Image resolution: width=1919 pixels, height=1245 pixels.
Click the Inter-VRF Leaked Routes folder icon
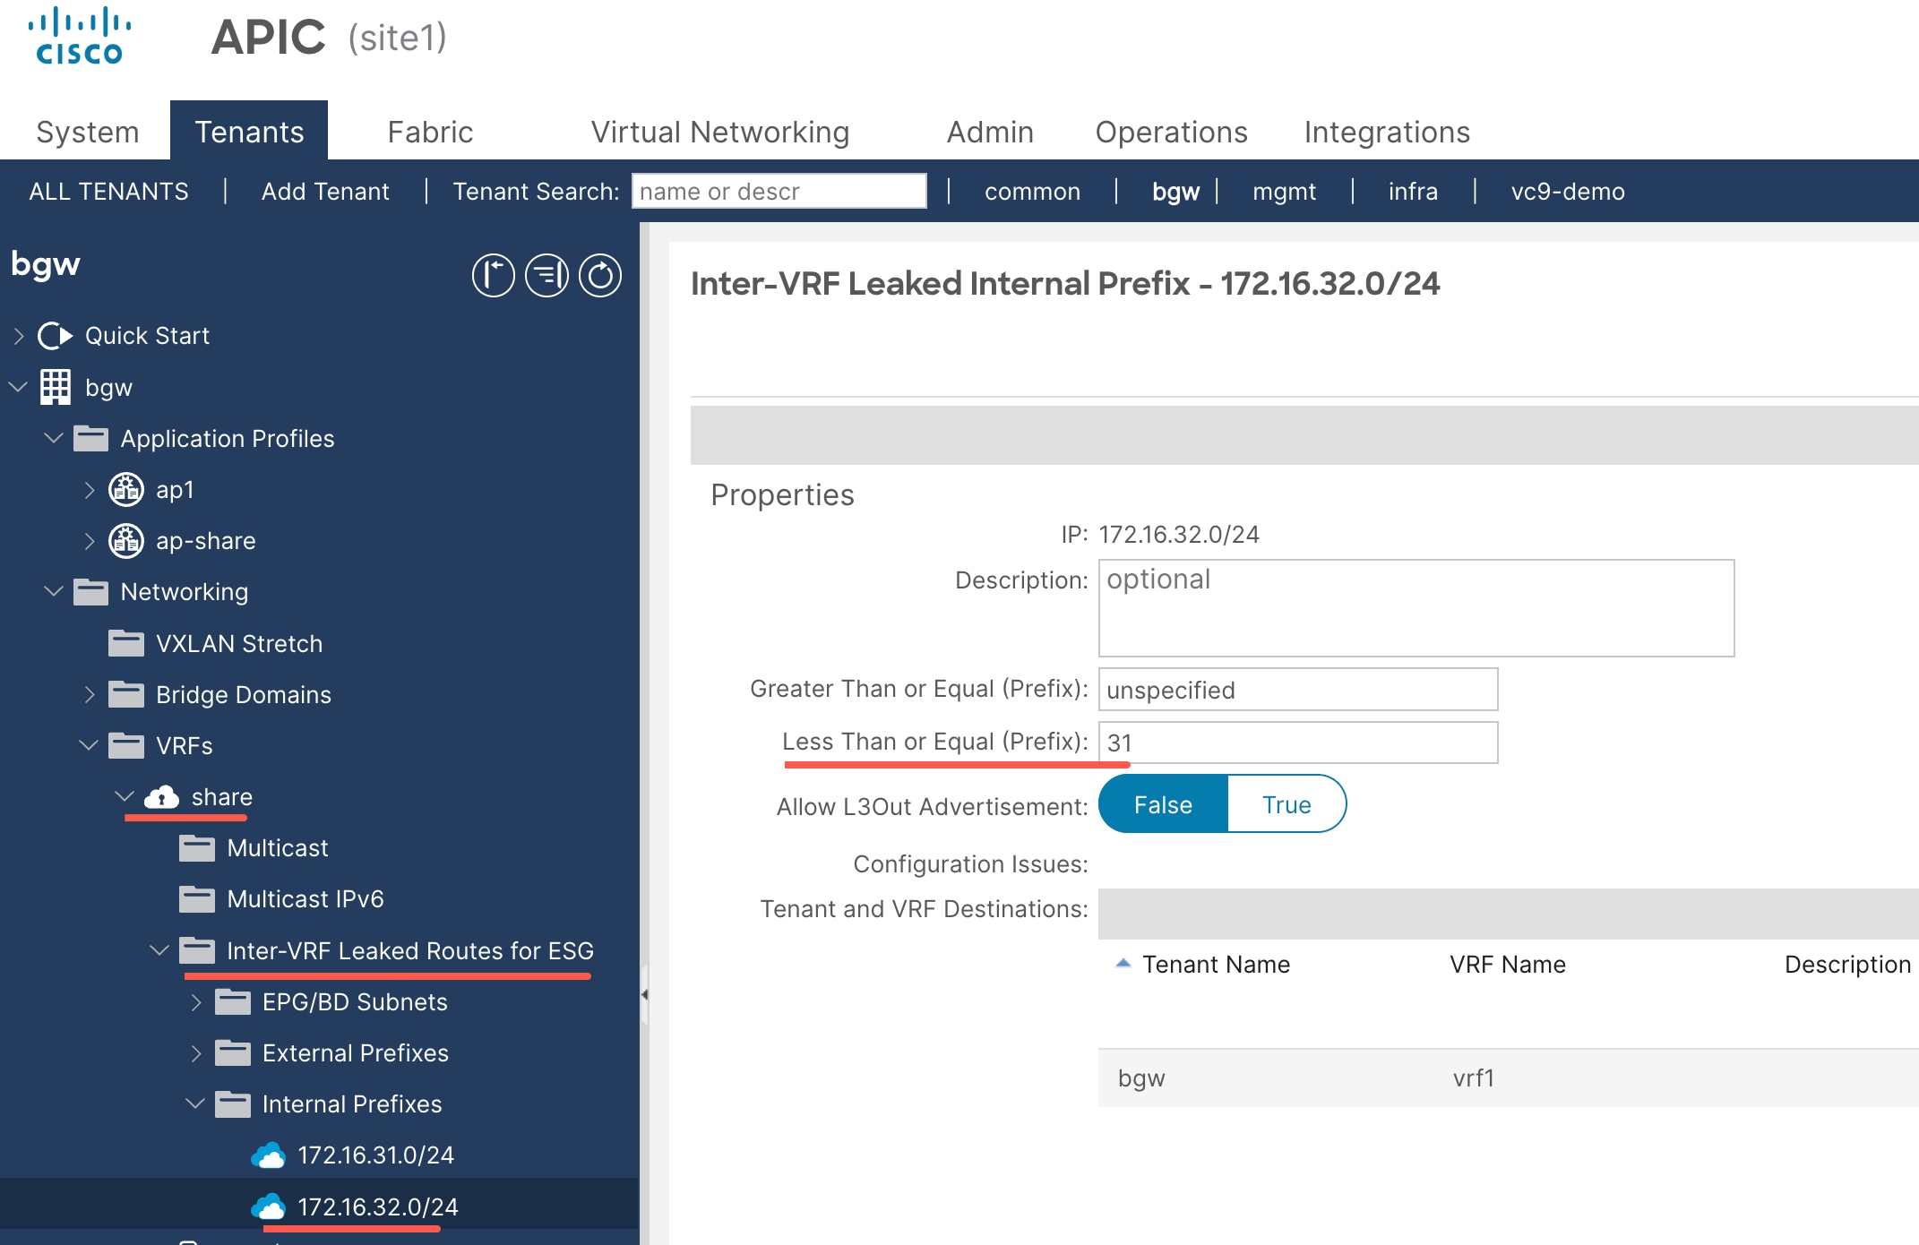197,950
